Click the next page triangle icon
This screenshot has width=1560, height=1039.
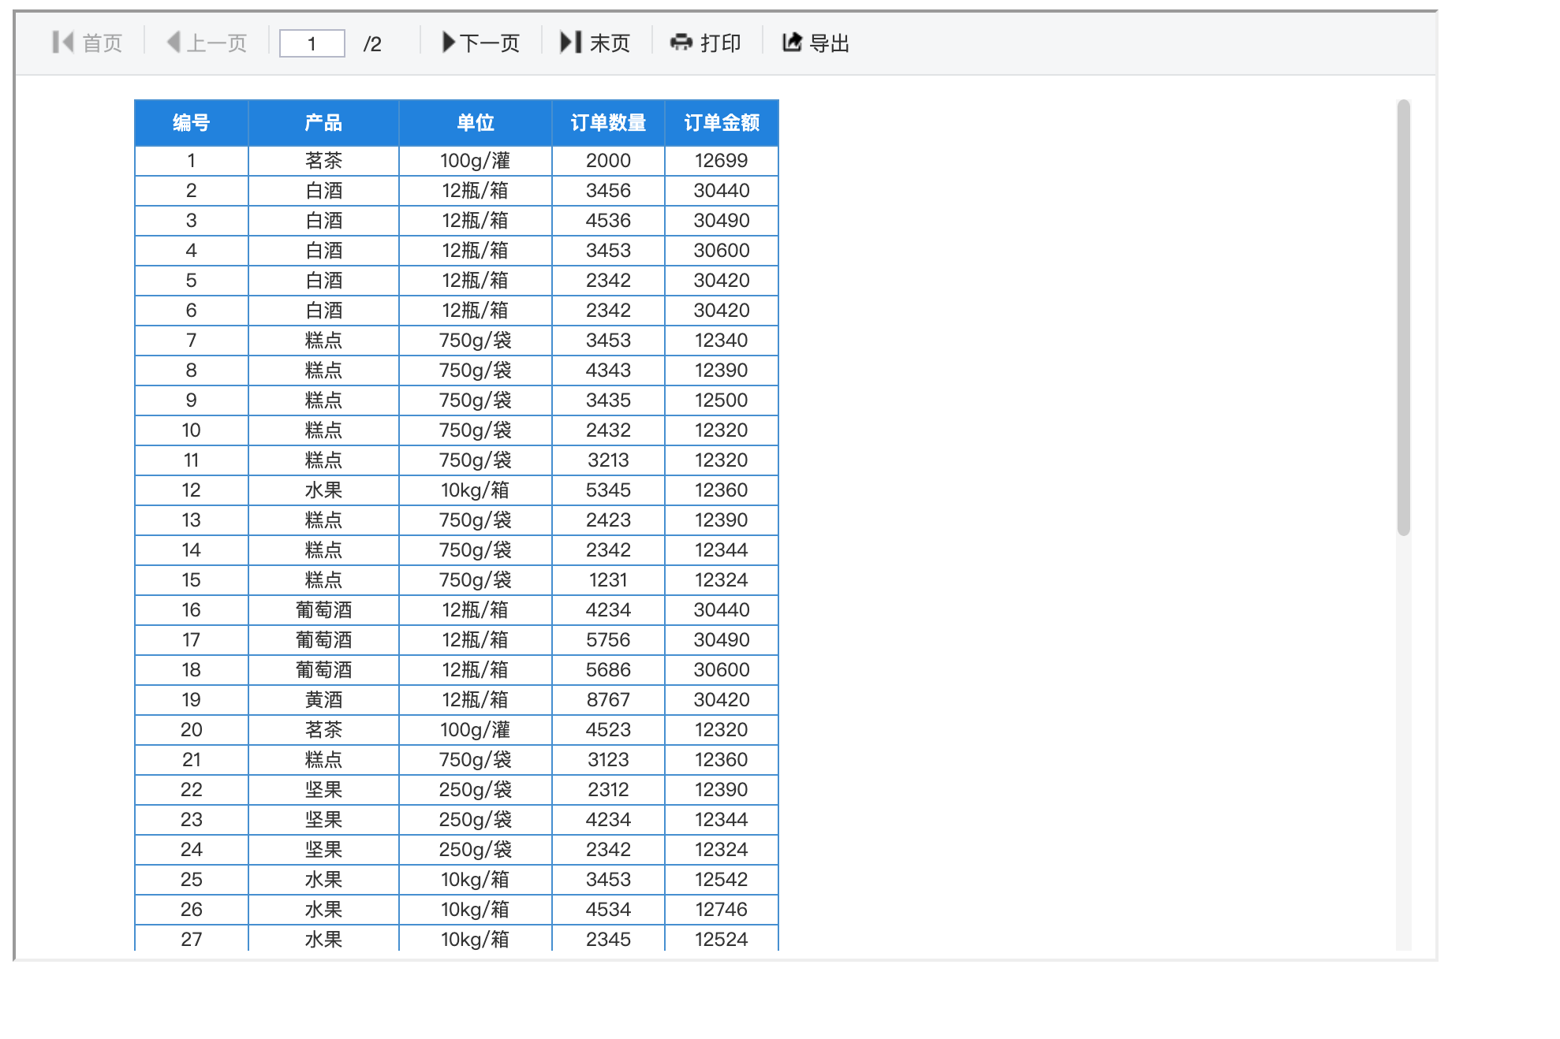(x=449, y=43)
